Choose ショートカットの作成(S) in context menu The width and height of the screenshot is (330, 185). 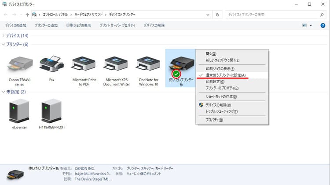232,96
